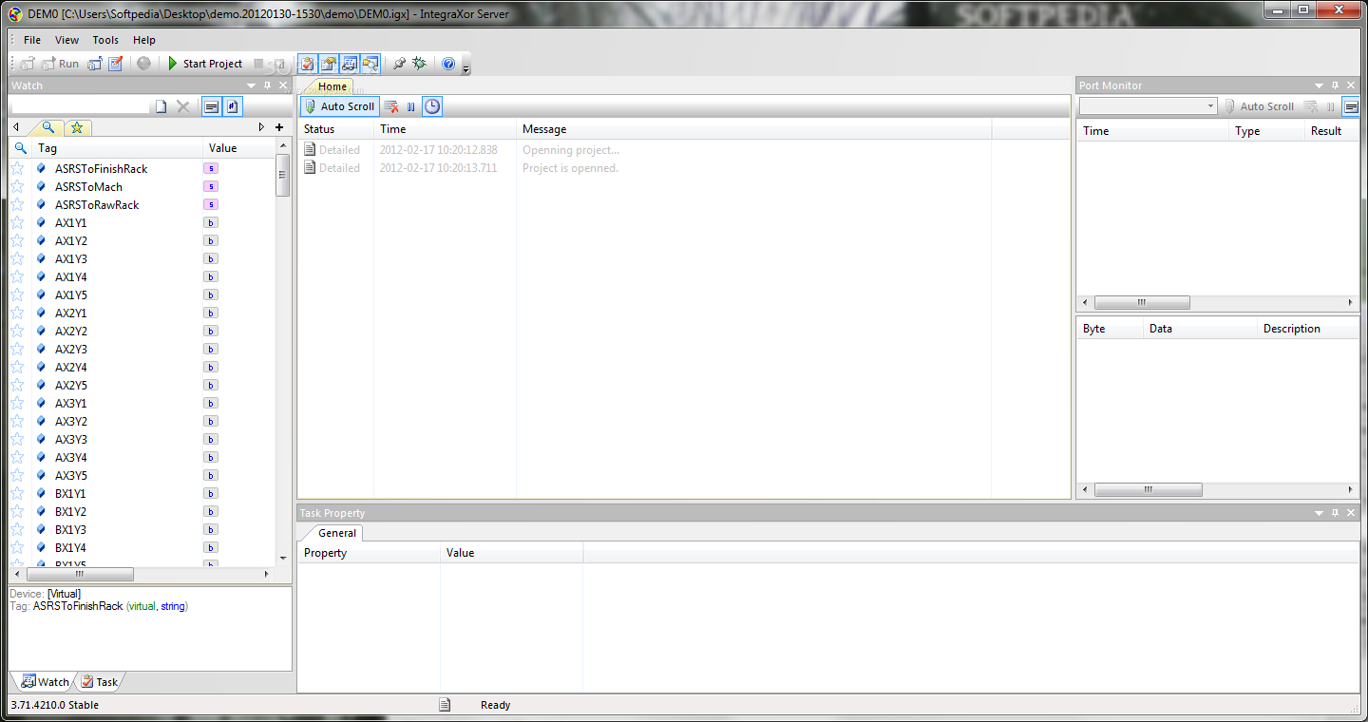Click the Port Monitor upper horizontal scrollbar thumb
This screenshot has width=1368, height=722.
[1142, 302]
